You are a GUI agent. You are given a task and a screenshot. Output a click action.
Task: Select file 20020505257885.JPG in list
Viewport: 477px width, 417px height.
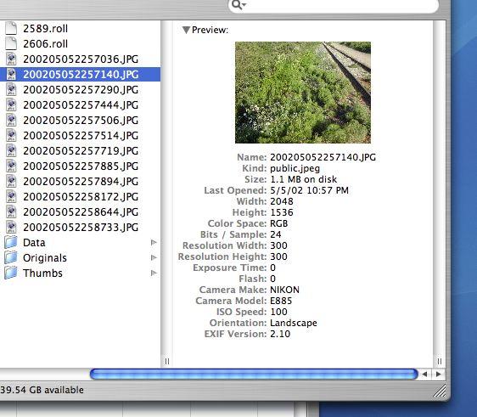tap(81, 166)
